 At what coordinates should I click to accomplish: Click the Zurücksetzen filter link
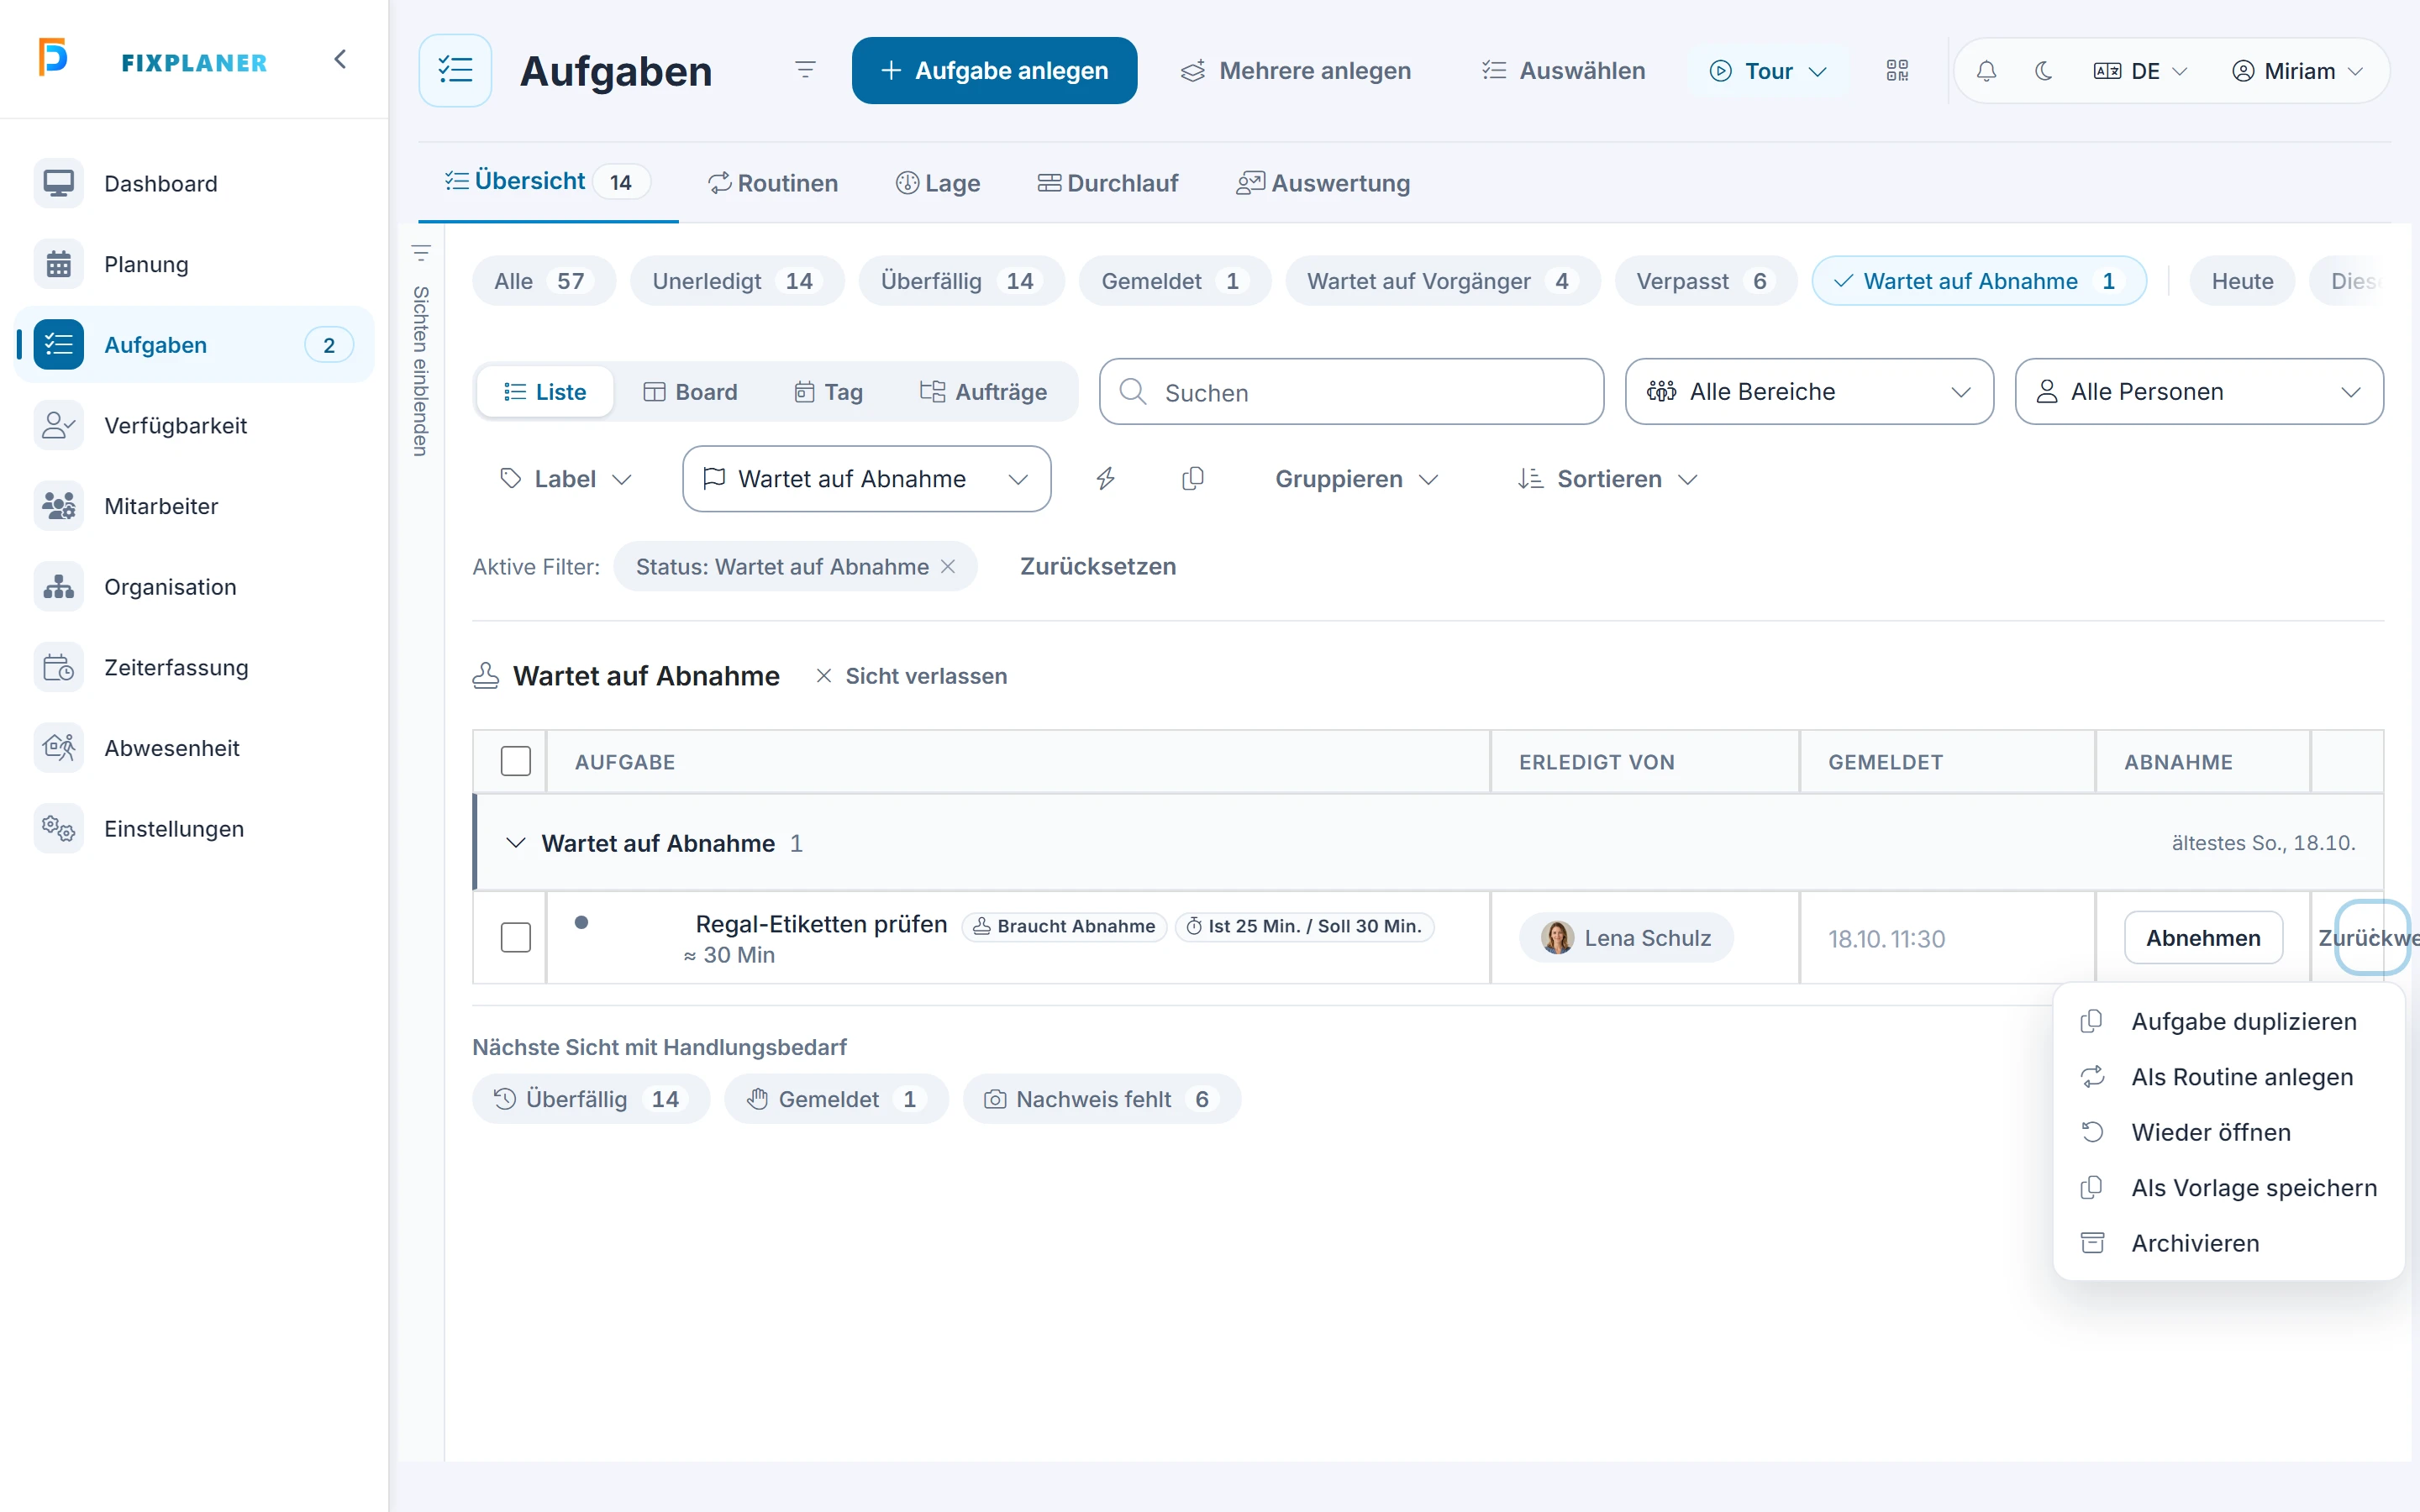pyautogui.click(x=1097, y=567)
